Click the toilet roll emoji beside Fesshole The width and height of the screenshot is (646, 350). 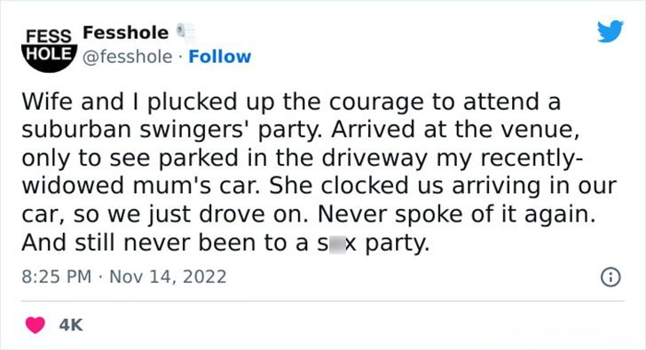click(186, 33)
